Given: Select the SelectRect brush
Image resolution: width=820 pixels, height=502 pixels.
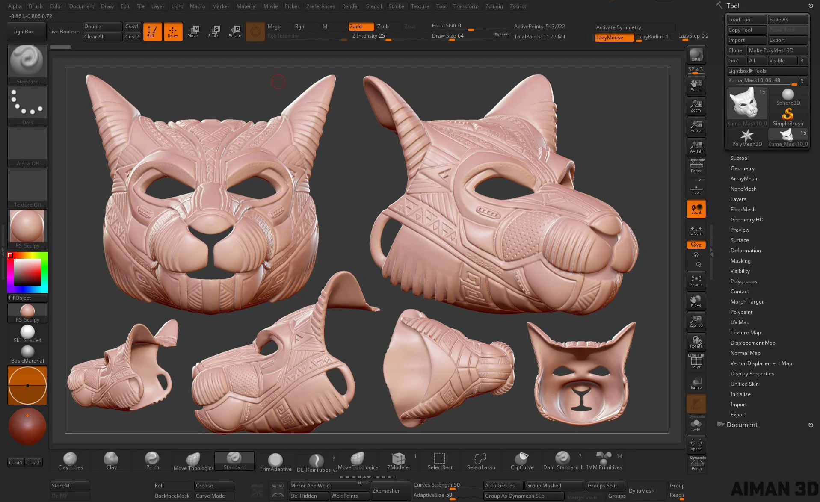Looking at the screenshot, I should (440, 461).
